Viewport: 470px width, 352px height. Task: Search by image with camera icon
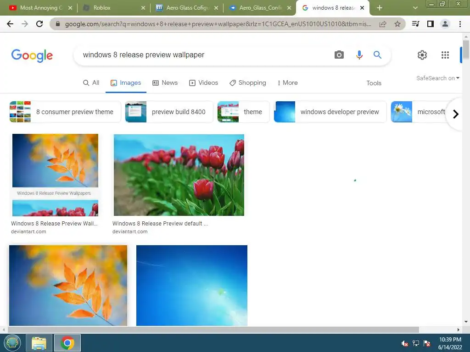click(339, 55)
